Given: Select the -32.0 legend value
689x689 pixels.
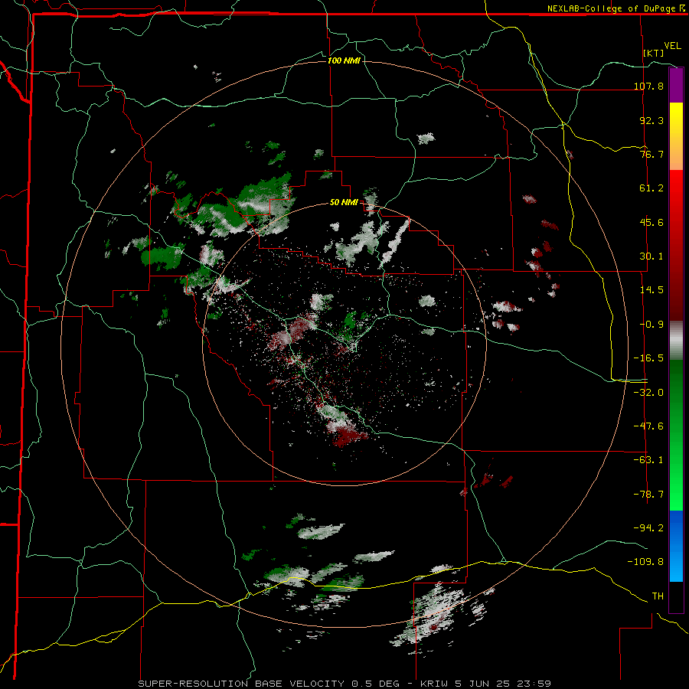Looking at the screenshot, I should pyautogui.click(x=648, y=392).
